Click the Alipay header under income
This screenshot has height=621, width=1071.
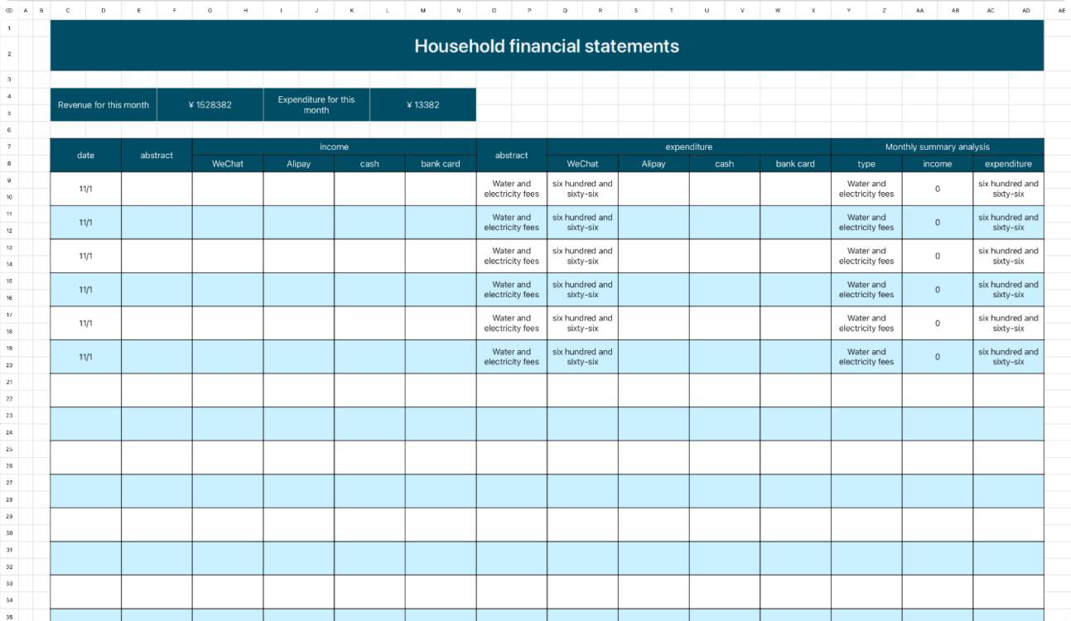298,164
